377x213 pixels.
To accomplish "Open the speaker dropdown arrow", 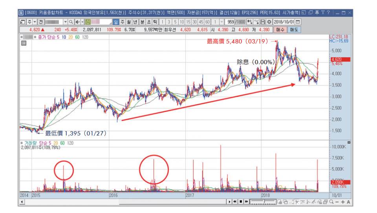I will pos(82,22).
